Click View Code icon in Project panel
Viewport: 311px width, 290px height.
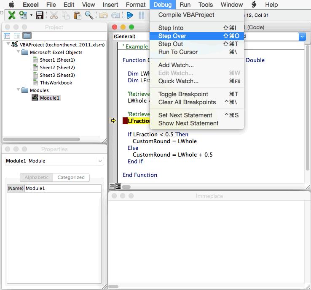tap(7, 36)
